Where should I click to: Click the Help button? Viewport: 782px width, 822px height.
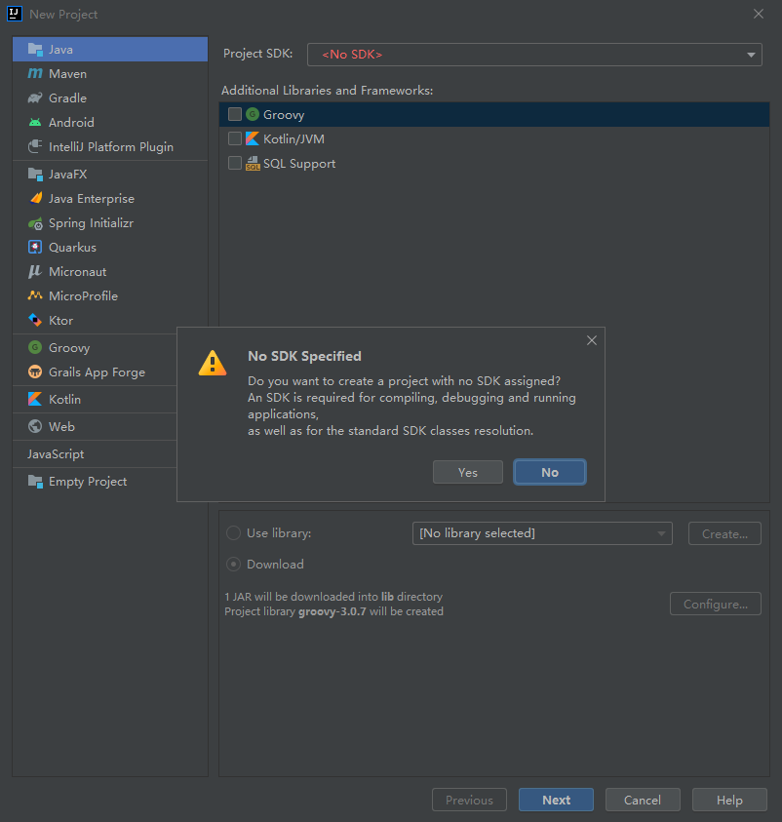point(729,800)
